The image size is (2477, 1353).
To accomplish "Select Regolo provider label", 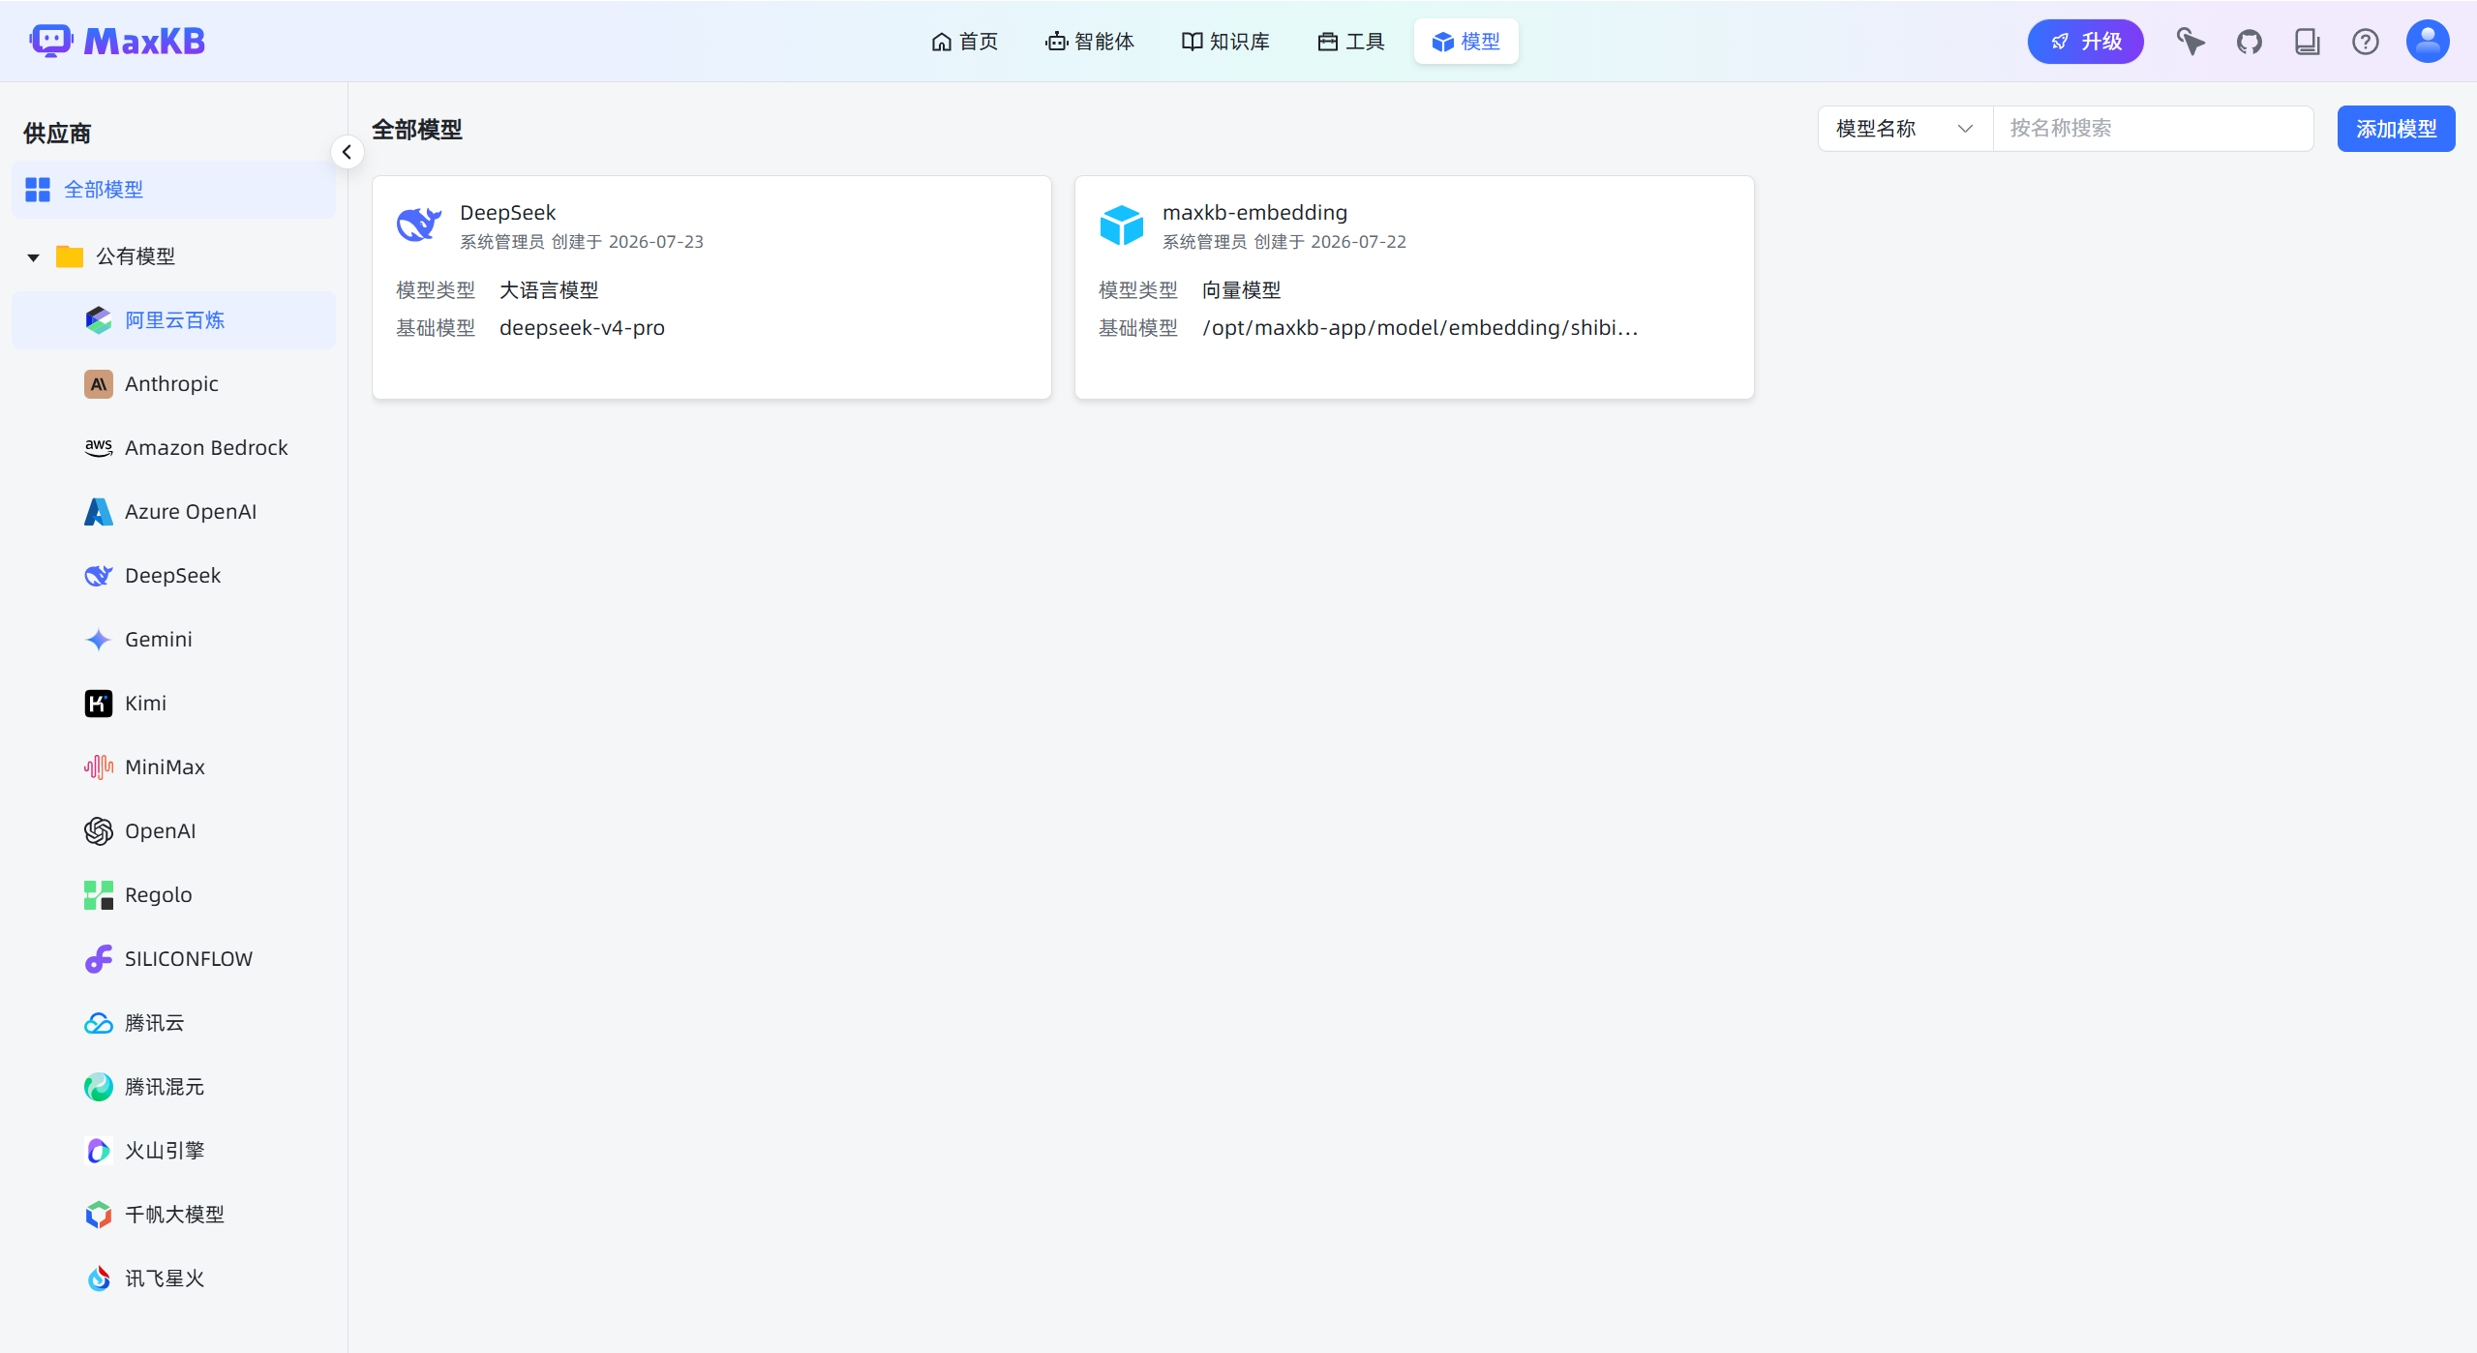I will (x=159, y=895).
